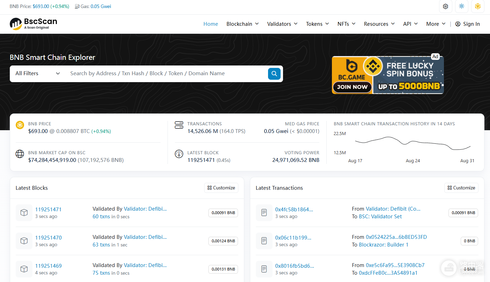Screen dimensions: 490x282
Task: Click the Latest Block gauge icon
Action: pyautogui.click(x=179, y=154)
